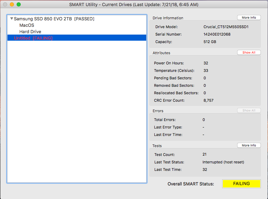The height and width of the screenshot is (199, 268).
Task: Click the SMART Utility window title
Action: [134, 5]
